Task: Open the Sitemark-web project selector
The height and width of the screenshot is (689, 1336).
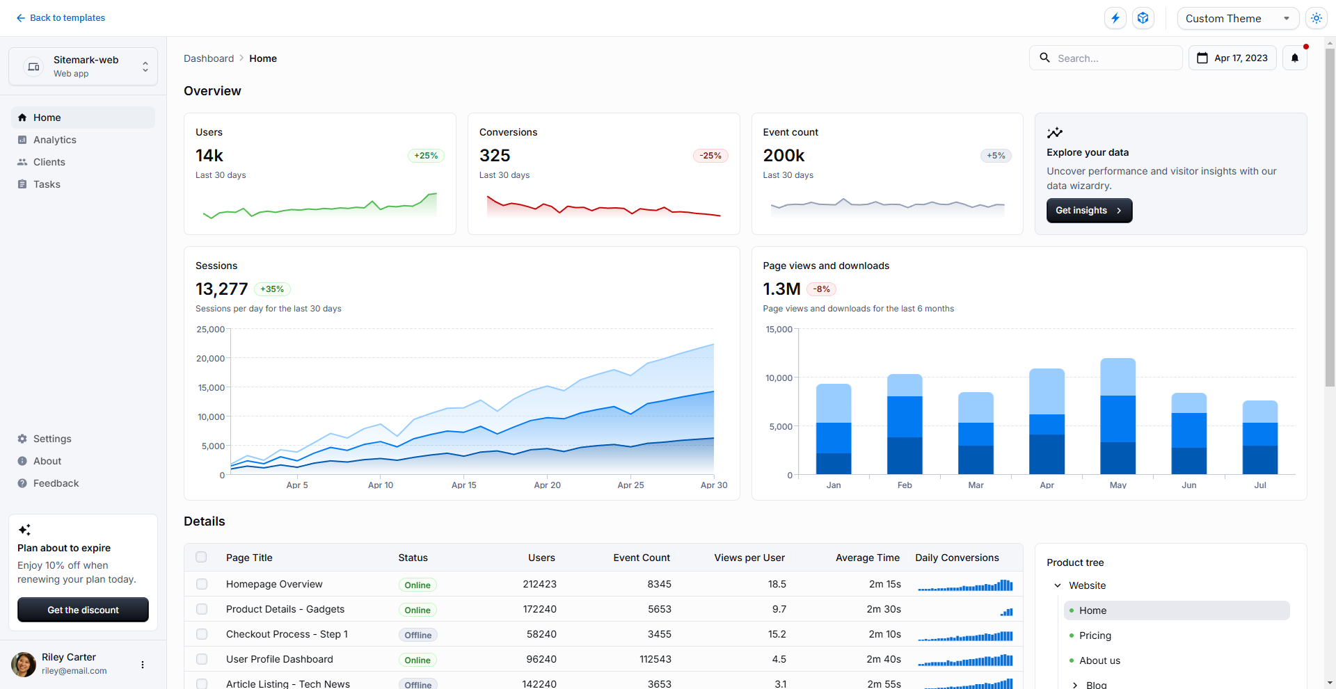Action: click(x=83, y=67)
